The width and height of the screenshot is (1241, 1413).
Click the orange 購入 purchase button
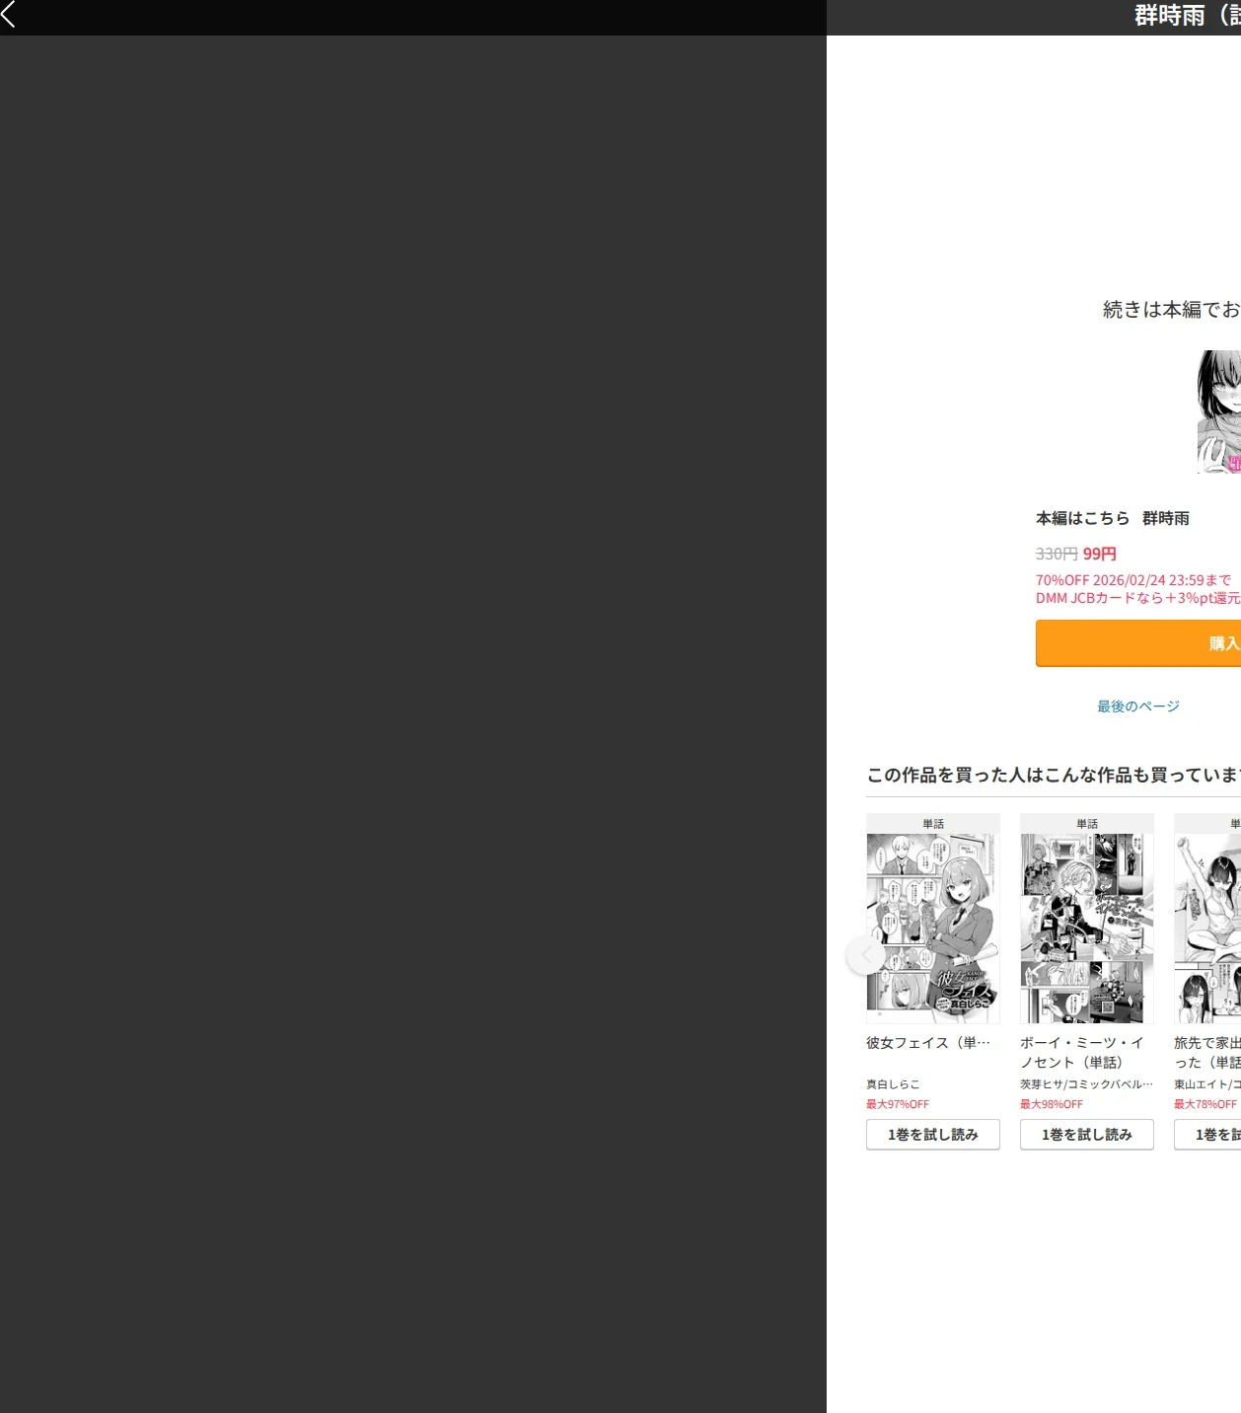pos(1138,643)
